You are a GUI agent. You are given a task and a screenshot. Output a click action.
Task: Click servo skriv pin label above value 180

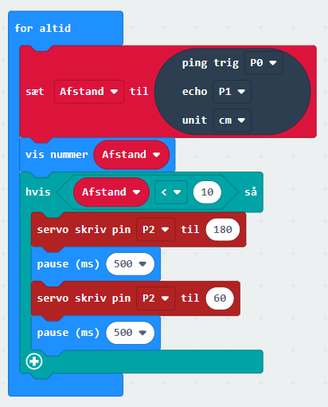coord(84,230)
